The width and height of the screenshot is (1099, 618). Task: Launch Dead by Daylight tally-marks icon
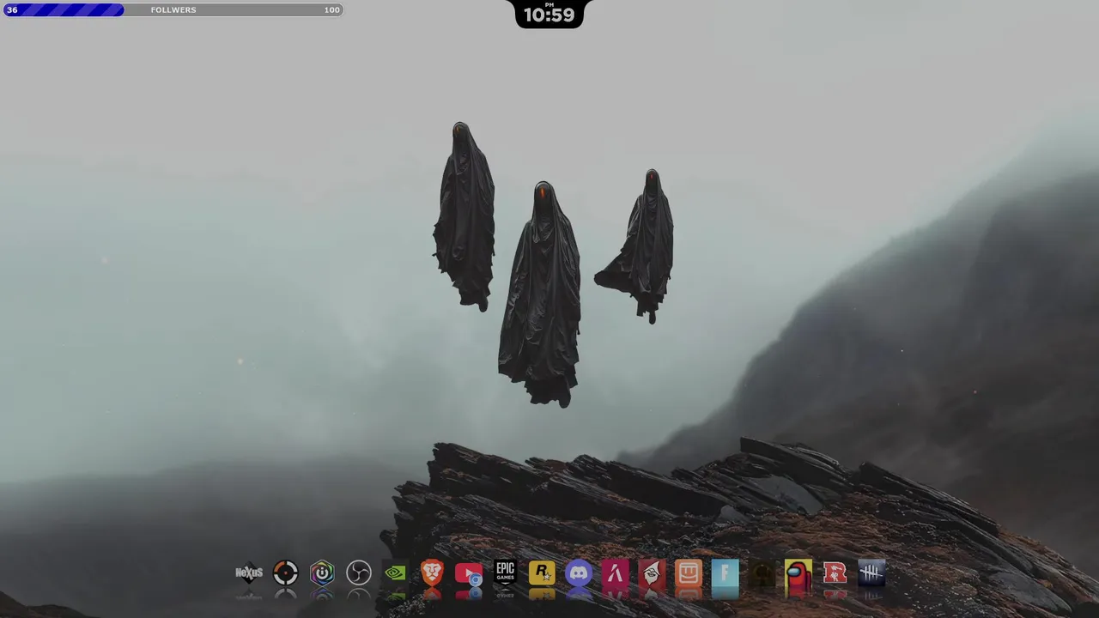(x=871, y=573)
